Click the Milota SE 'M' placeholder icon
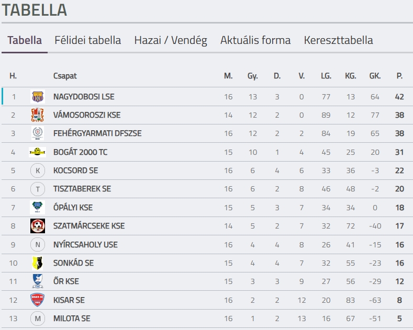Viewport: 413px width, 330px height. pos(37,318)
